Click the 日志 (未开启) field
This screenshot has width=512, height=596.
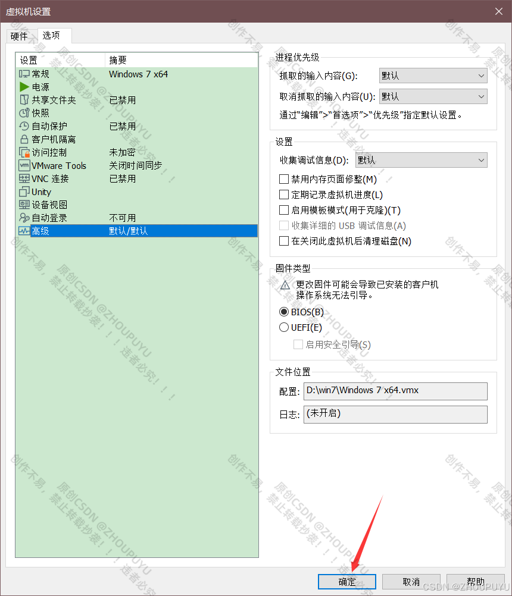coord(395,415)
